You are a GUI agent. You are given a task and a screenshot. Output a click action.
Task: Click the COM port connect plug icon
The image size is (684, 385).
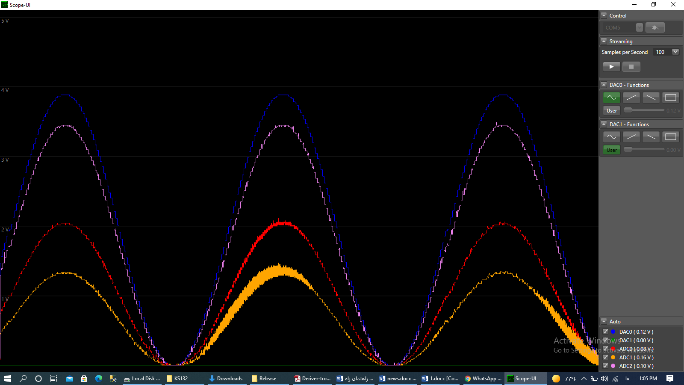pyautogui.click(x=655, y=27)
